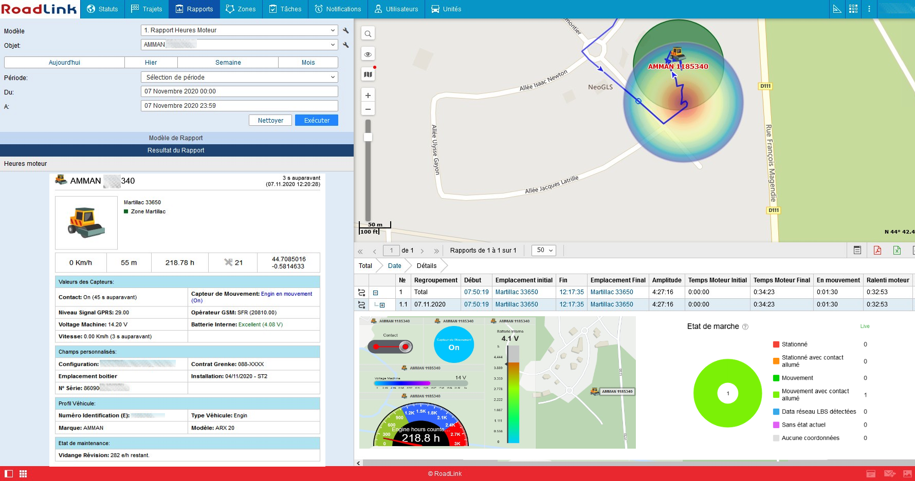This screenshot has width=915, height=481.
Task: Select the Semaine period button
Action: (228, 63)
